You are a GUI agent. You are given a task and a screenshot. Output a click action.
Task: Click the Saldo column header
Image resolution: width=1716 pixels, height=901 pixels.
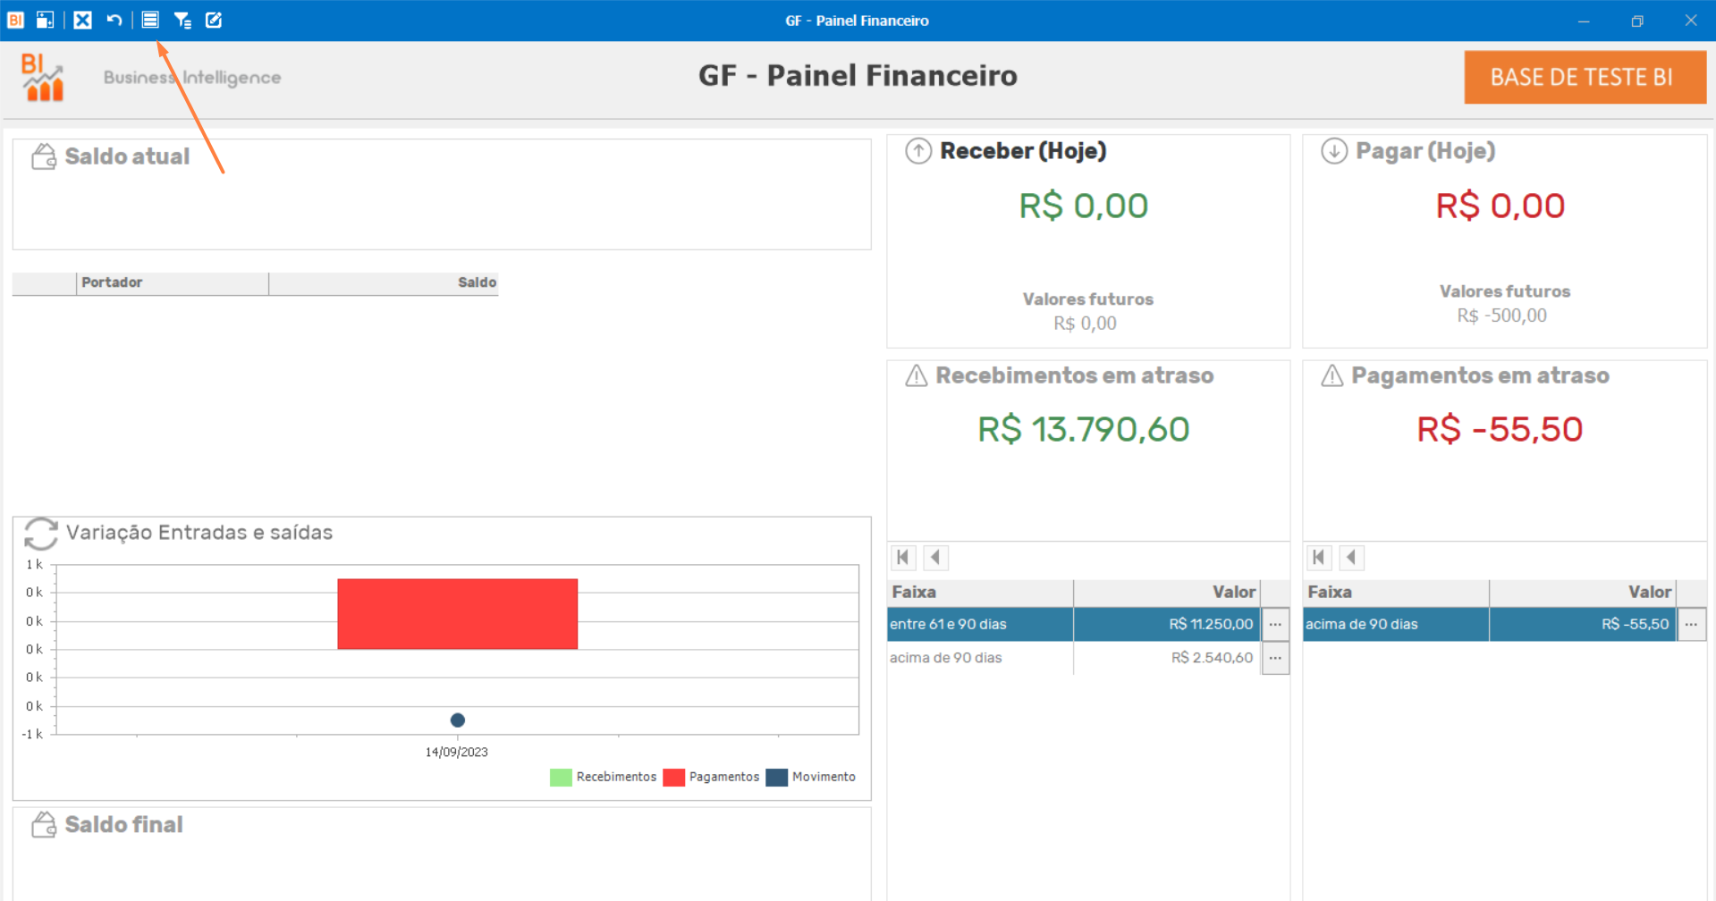pos(384,282)
